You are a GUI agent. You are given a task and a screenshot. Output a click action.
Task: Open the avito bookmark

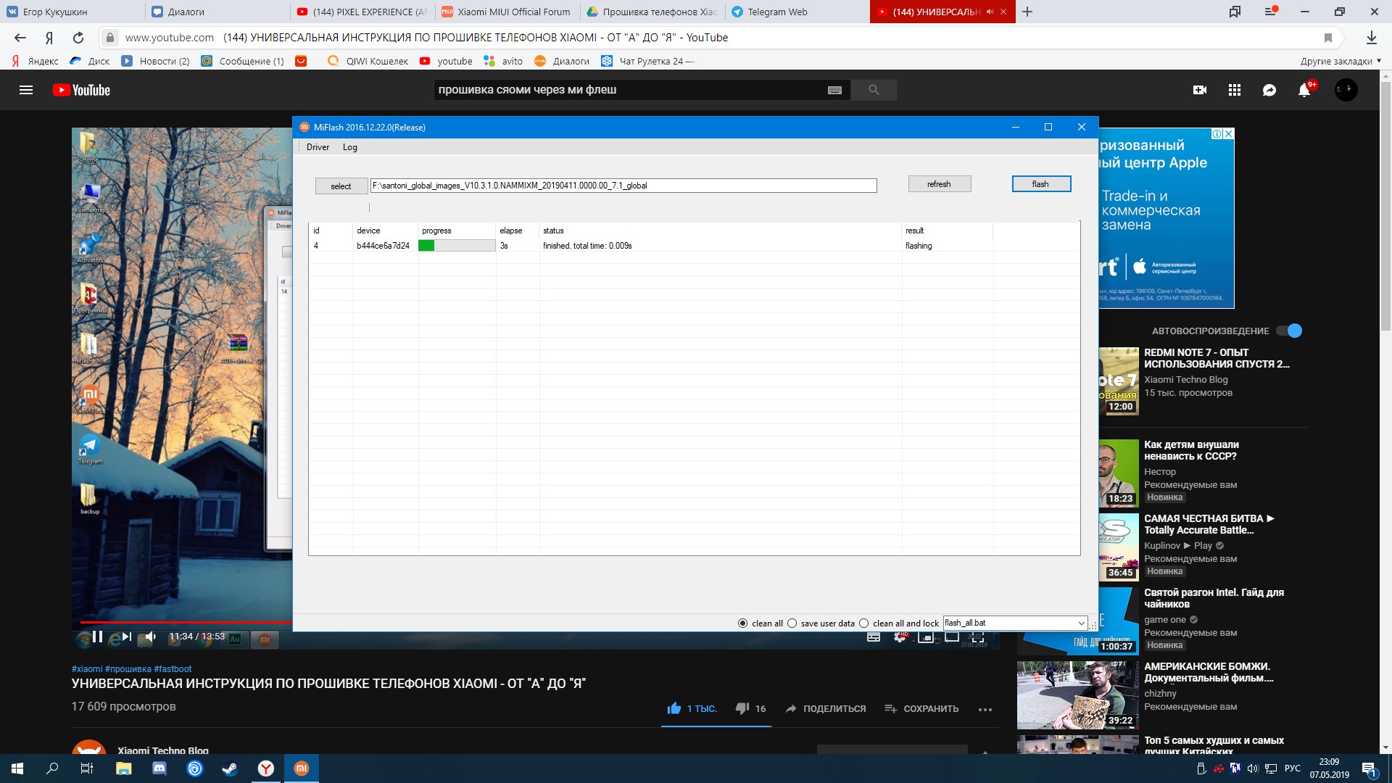pos(503,61)
